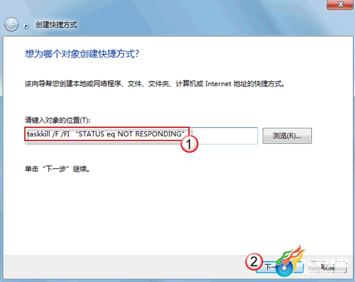Click the round back arrow button
Viewport: 355px width, 282px height.
pos(11,25)
